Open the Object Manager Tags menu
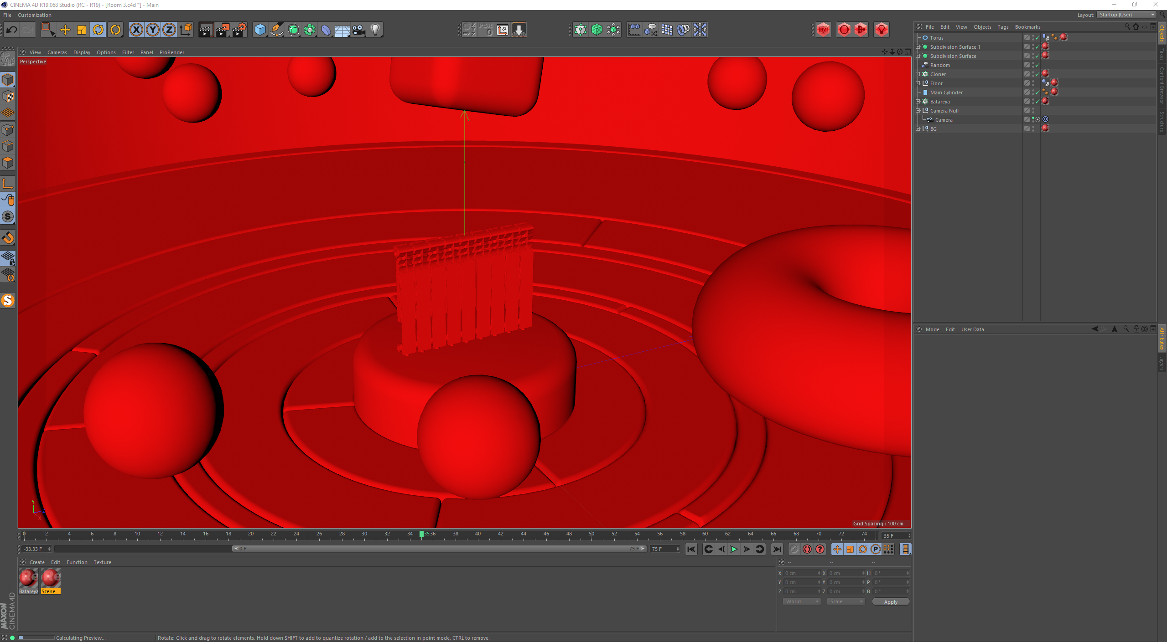The width and height of the screenshot is (1167, 642). coord(1003,27)
